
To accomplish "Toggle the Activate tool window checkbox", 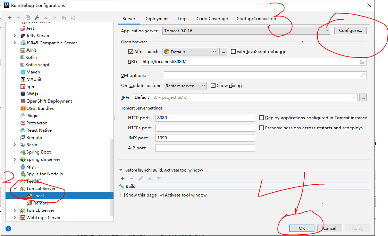I will pos(161,195).
